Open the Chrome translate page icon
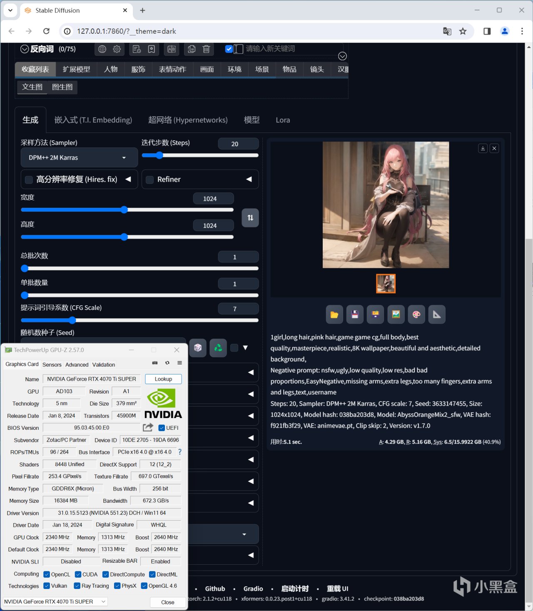 447,31
